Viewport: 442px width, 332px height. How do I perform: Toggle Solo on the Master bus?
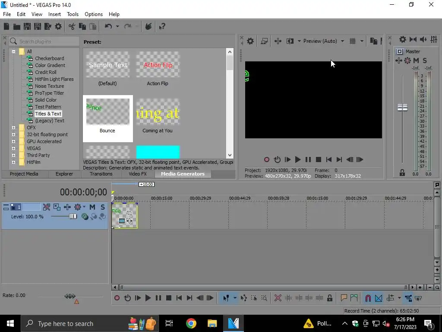[x=425, y=61]
